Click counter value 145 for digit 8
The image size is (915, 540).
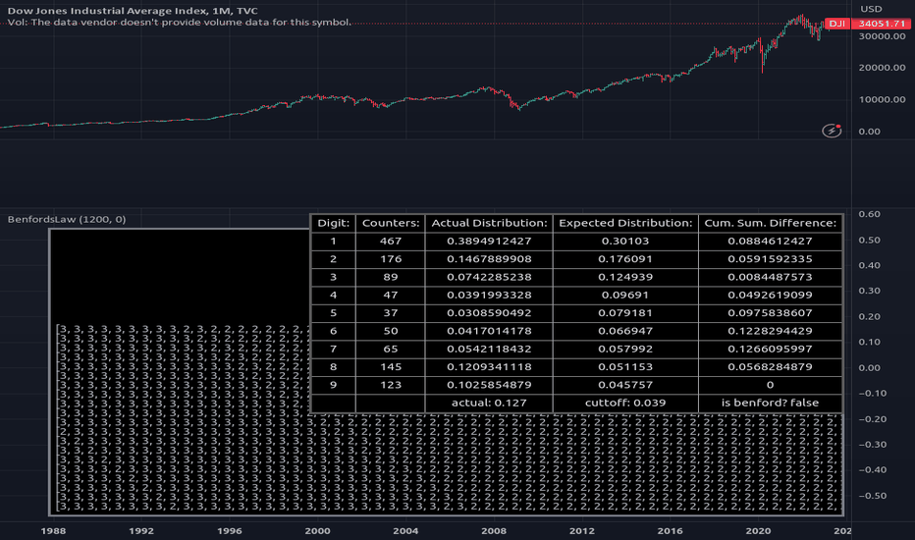(391, 367)
